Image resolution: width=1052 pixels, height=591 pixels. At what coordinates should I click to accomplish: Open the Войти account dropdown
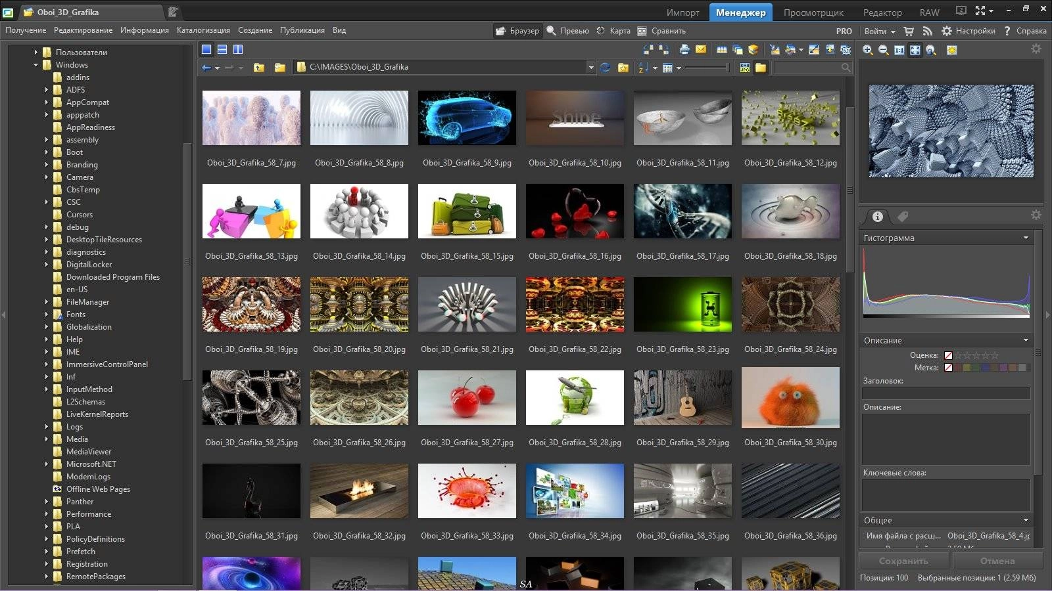[880, 31]
